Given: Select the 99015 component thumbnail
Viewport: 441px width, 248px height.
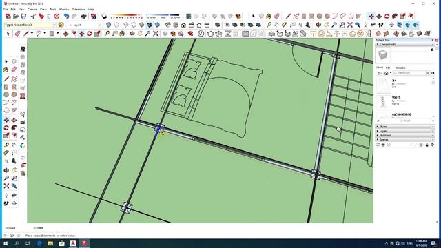Looking at the screenshot, I should point(384,103).
